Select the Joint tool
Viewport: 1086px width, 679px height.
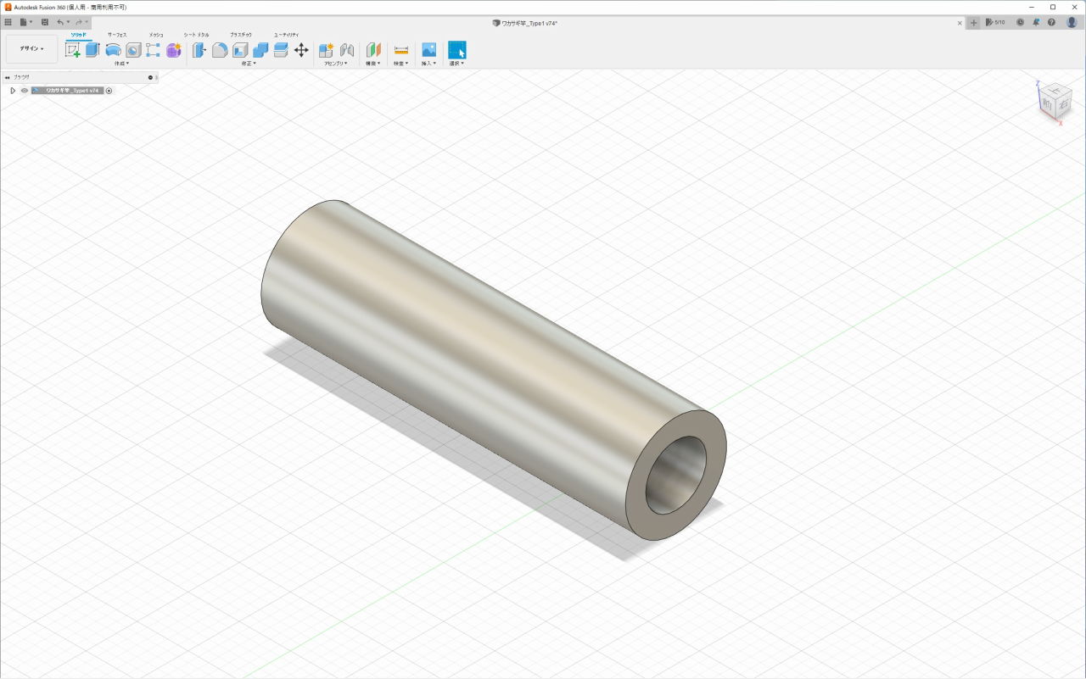pos(347,50)
